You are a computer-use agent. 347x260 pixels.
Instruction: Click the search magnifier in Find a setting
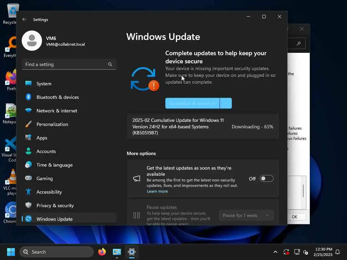(110, 64)
